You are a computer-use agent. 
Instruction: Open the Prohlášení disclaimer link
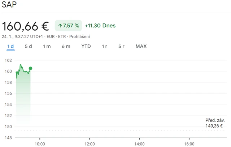(79, 36)
